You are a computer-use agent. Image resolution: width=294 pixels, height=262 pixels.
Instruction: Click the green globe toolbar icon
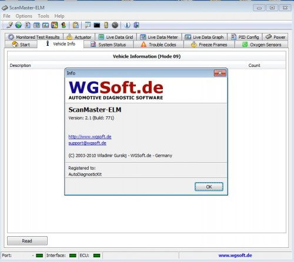coord(19,25)
